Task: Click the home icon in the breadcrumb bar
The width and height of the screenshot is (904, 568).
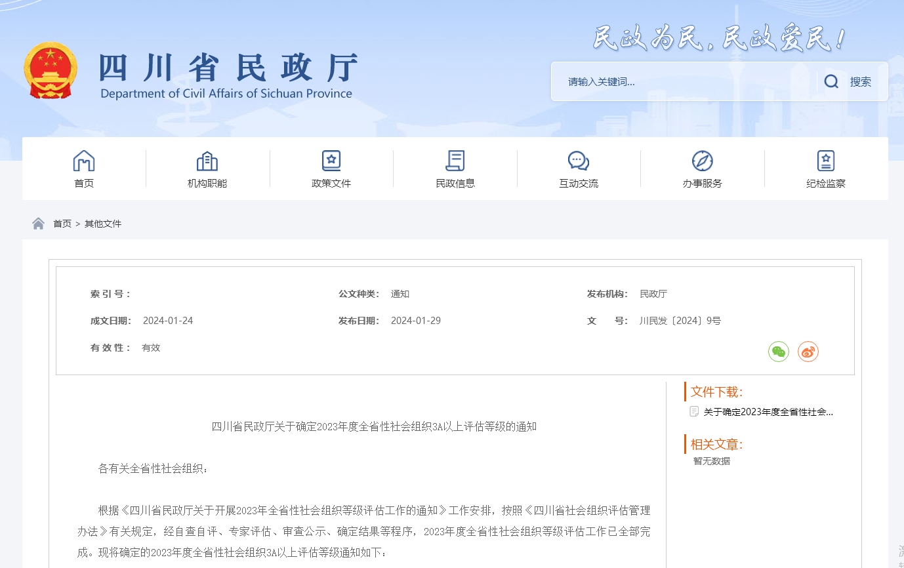Action: pyautogui.click(x=38, y=223)
